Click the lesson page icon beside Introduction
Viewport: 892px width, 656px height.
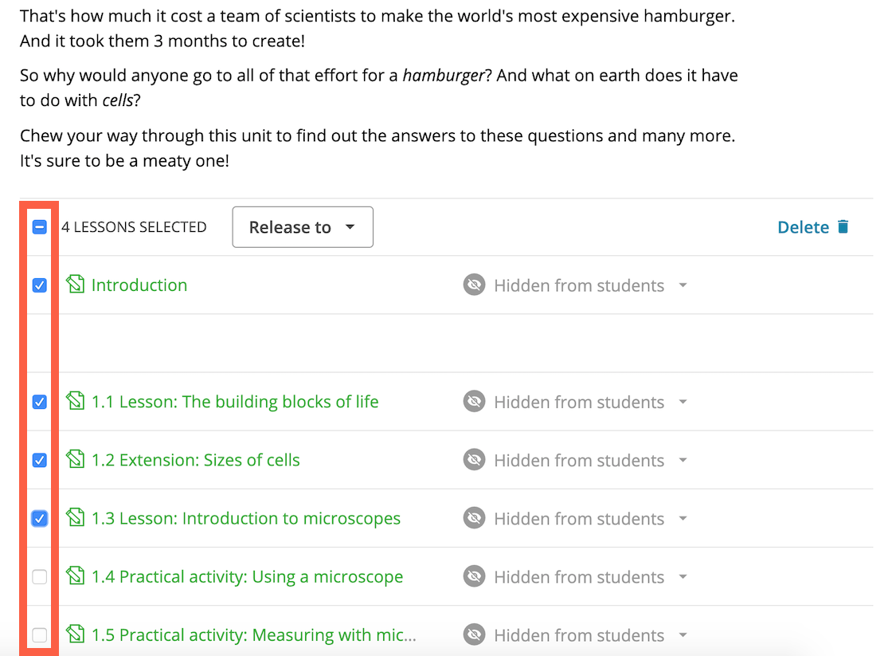pos(75,284)
